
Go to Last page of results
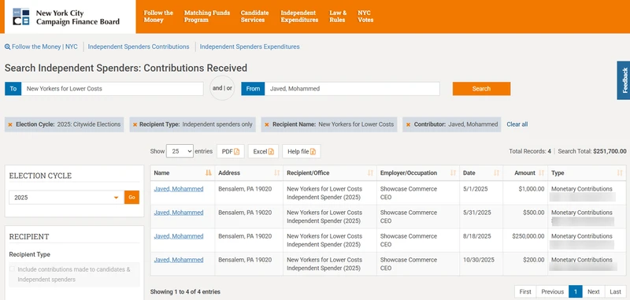point(616,291)
